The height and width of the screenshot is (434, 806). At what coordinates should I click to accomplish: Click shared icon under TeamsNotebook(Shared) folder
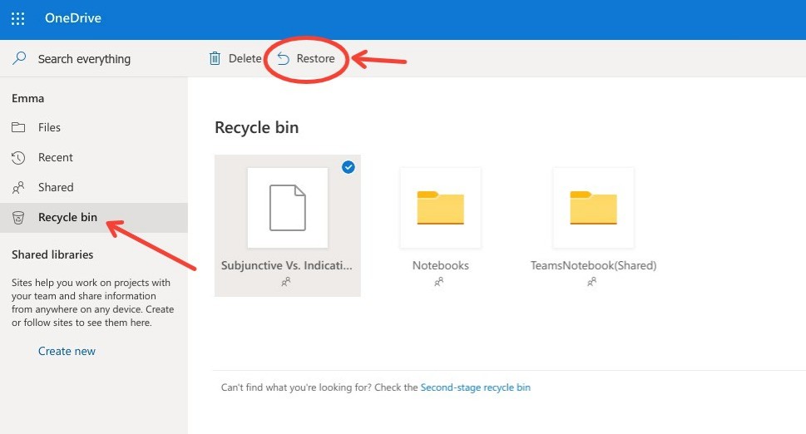coord(591,282)
